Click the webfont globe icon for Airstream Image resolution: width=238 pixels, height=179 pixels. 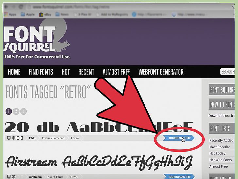(14, 177)
